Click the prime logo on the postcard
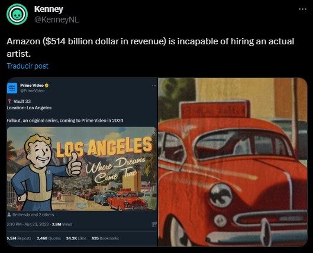 81,205
